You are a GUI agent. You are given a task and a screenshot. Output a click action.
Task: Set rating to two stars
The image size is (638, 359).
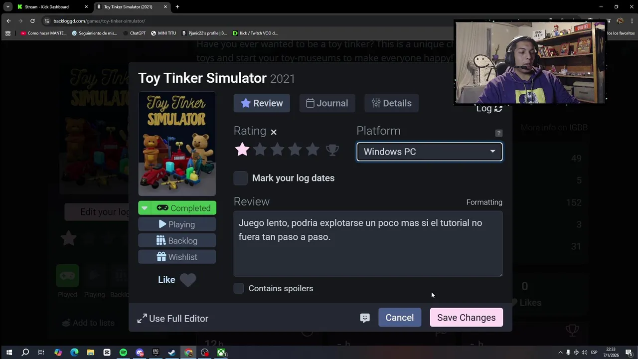click(260, 149)
